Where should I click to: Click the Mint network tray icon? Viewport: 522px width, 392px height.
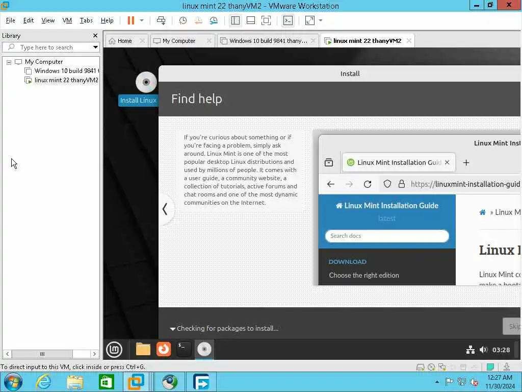point(470,350)
